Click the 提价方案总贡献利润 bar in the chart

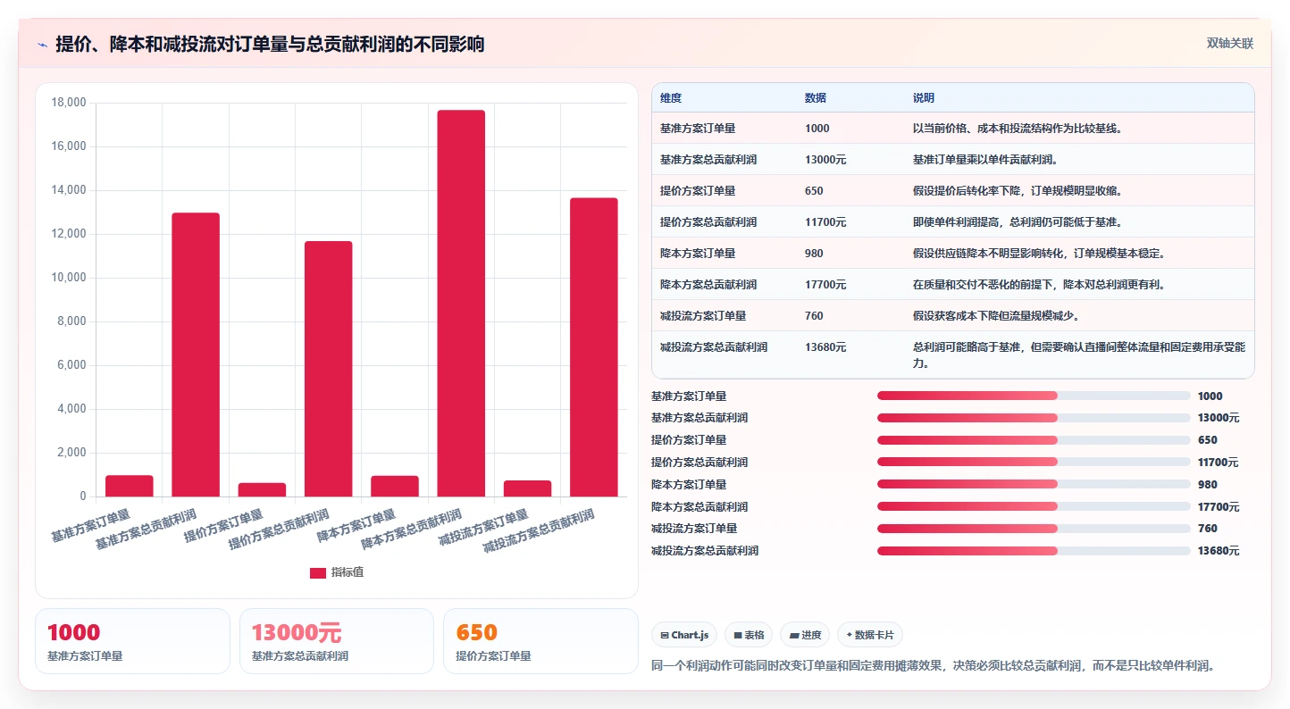[x=328, y=369]
